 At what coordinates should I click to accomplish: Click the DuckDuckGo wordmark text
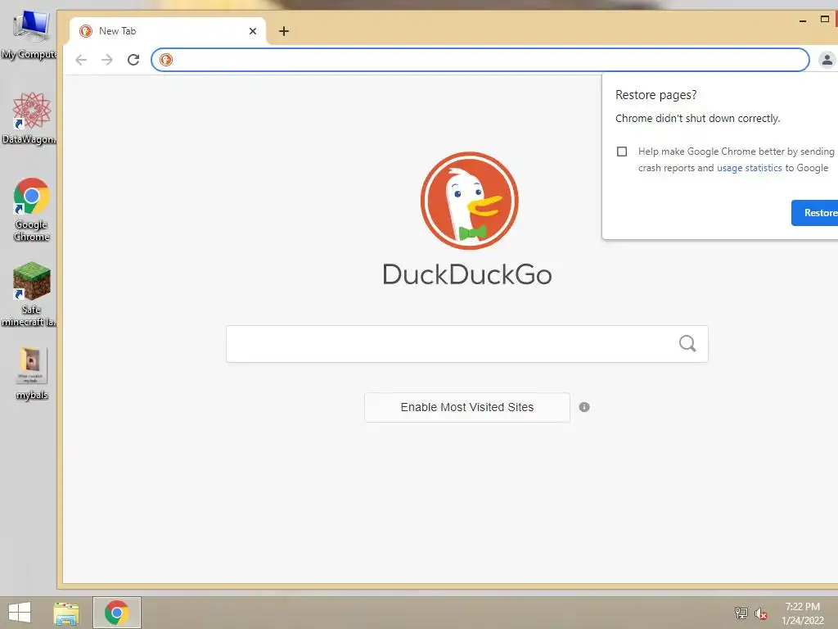pos(467,274)
